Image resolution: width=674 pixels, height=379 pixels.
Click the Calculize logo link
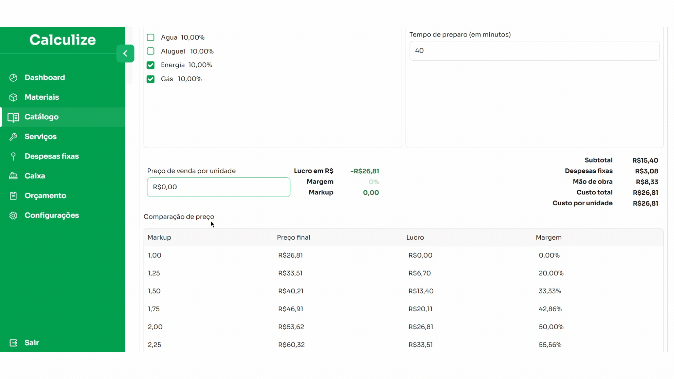pos(62,40)
